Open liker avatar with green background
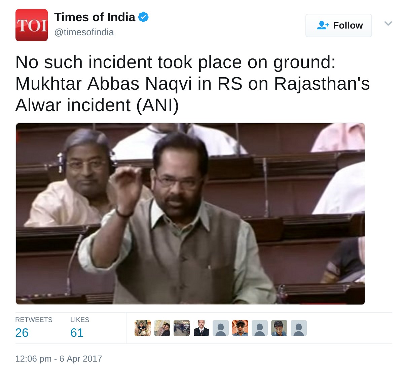402x370 pixels. click(279, 328)
